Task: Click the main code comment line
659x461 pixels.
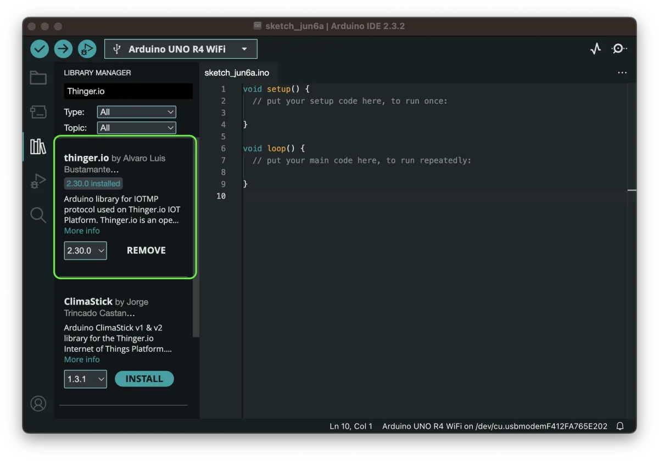Action: [362, 160]
